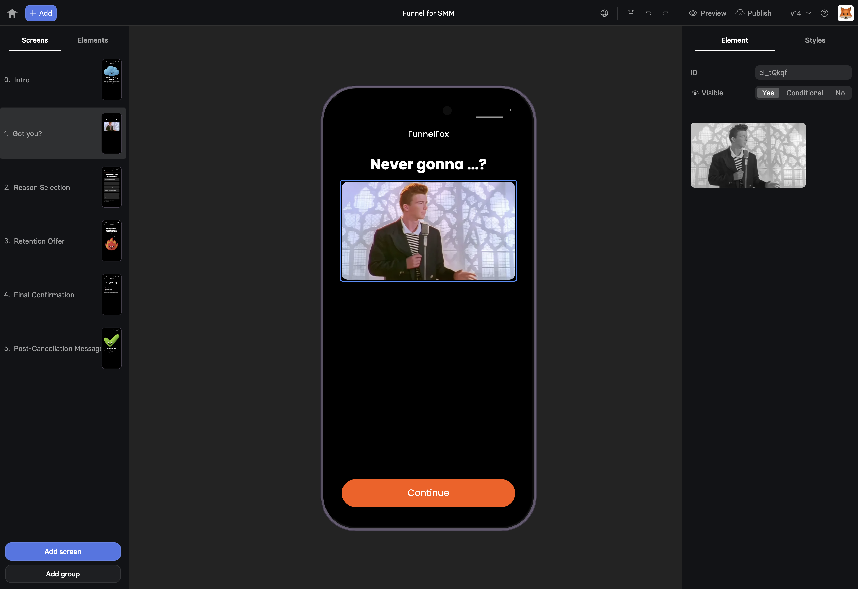Viewport: 858px width, 589px height.
Task: Click the Add screen button
Action: point(63,551)
